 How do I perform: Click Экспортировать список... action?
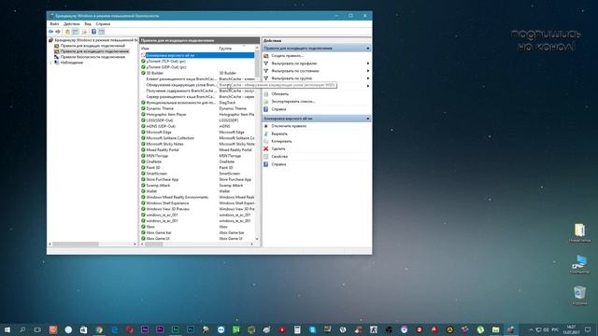293,102
